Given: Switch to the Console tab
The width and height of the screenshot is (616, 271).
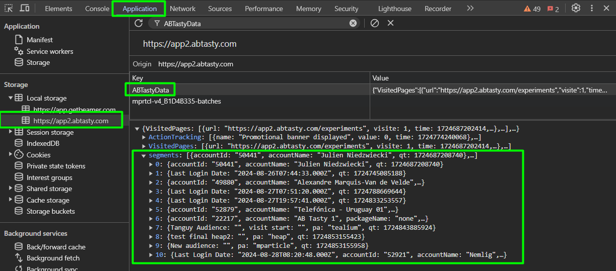Looking at the screenshot, I should [97, 9].
